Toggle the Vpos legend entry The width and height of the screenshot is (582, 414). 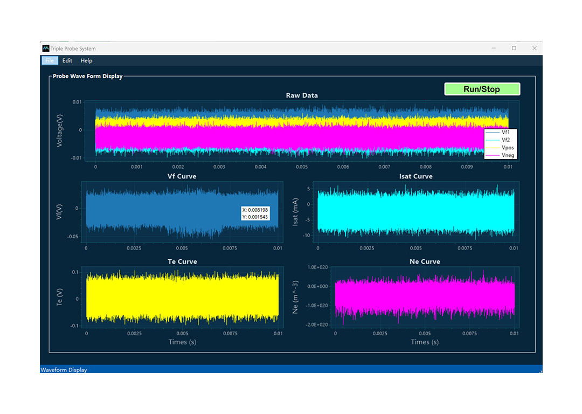pos(507,147)
